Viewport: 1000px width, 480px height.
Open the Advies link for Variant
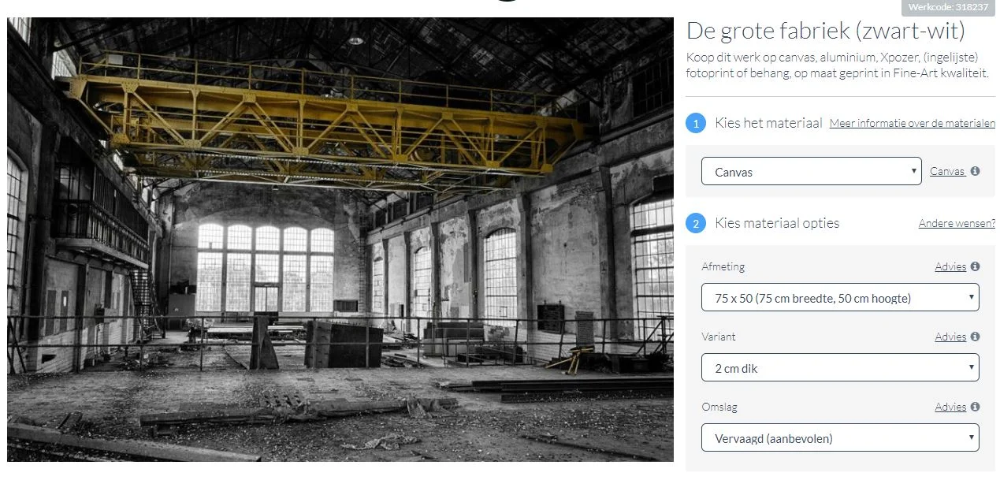pos(950,337)
